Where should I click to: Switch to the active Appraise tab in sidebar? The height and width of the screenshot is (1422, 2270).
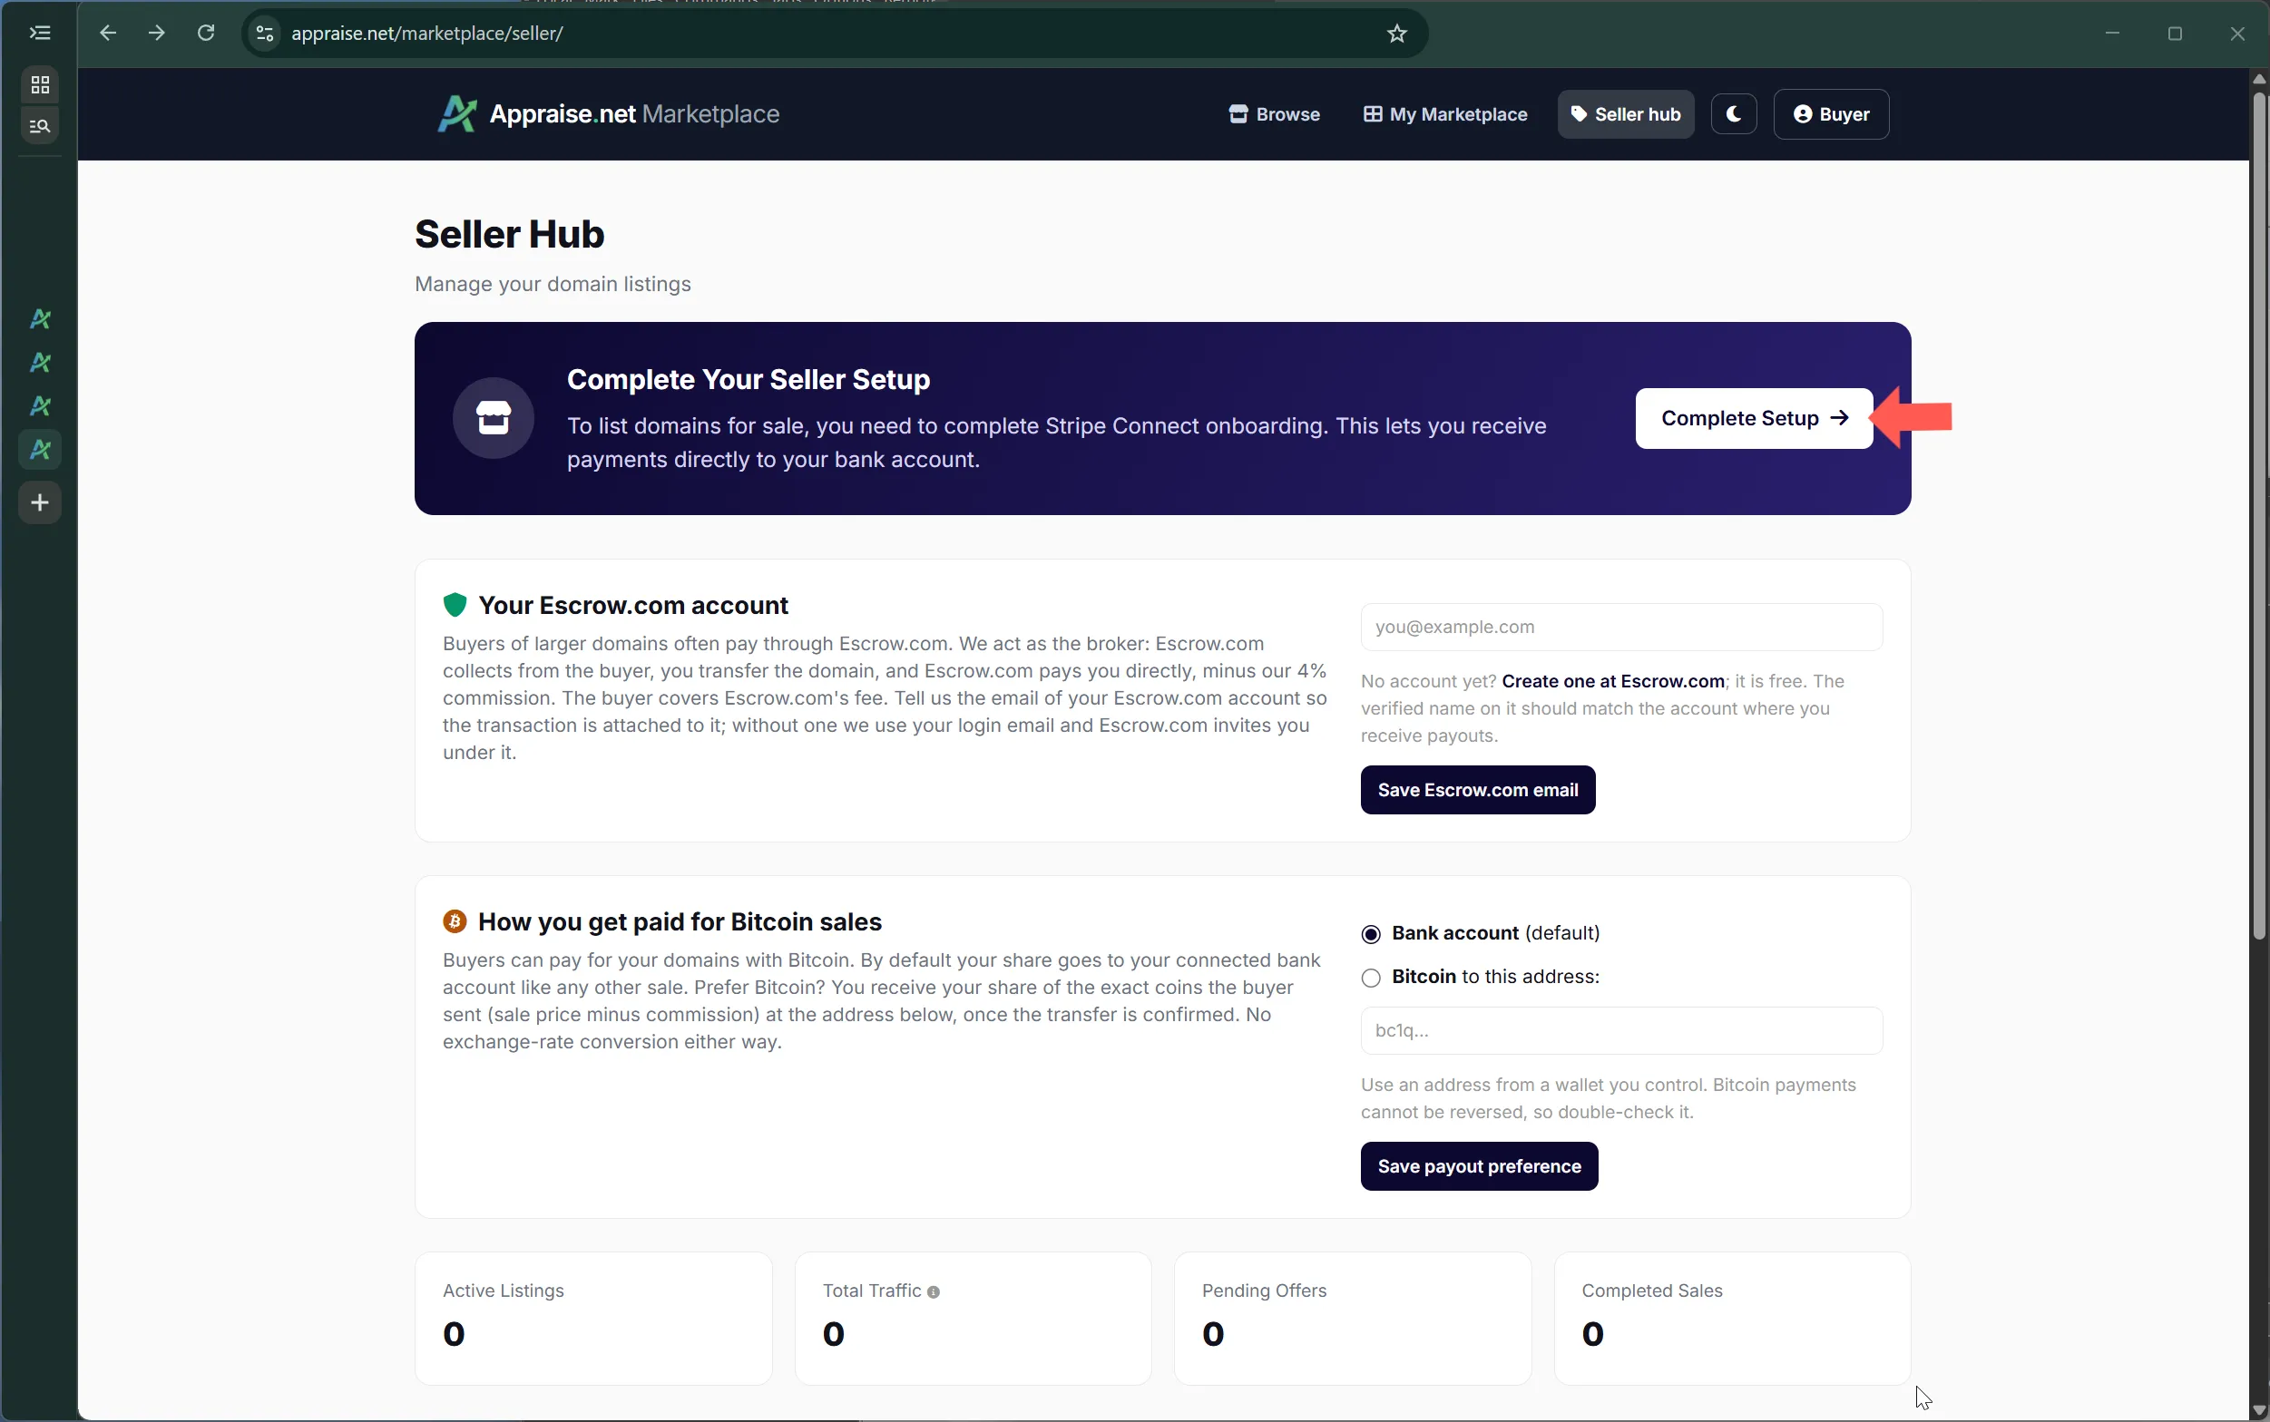(x=40, y=450)
